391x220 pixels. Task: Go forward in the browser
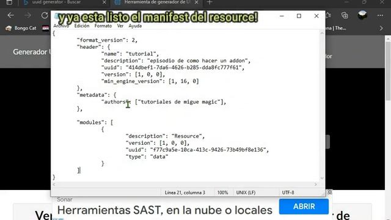[x=27, y=15]
